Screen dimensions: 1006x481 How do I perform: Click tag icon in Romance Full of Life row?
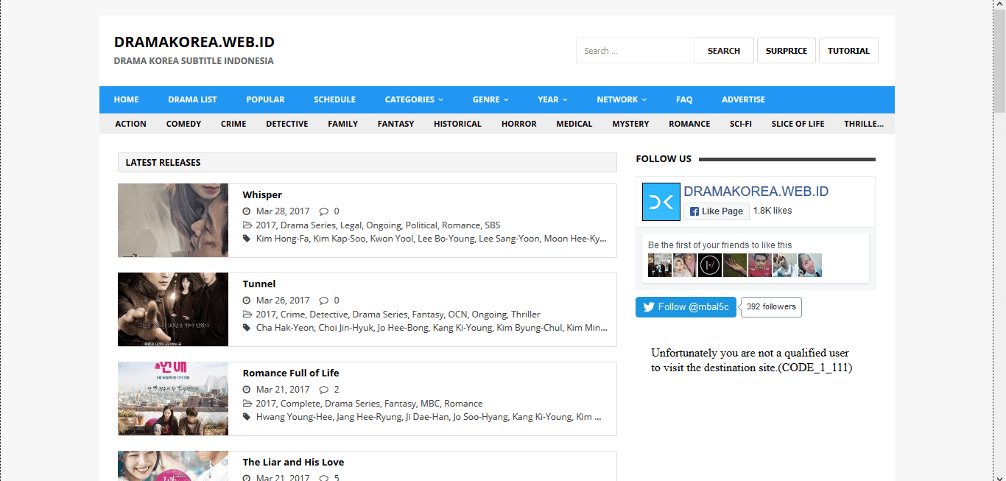tap(247, 417)
